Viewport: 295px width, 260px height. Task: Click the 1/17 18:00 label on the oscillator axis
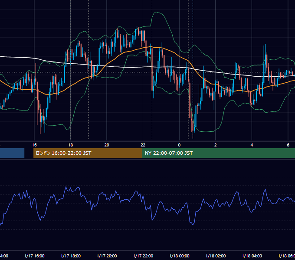tap(71, 256)
